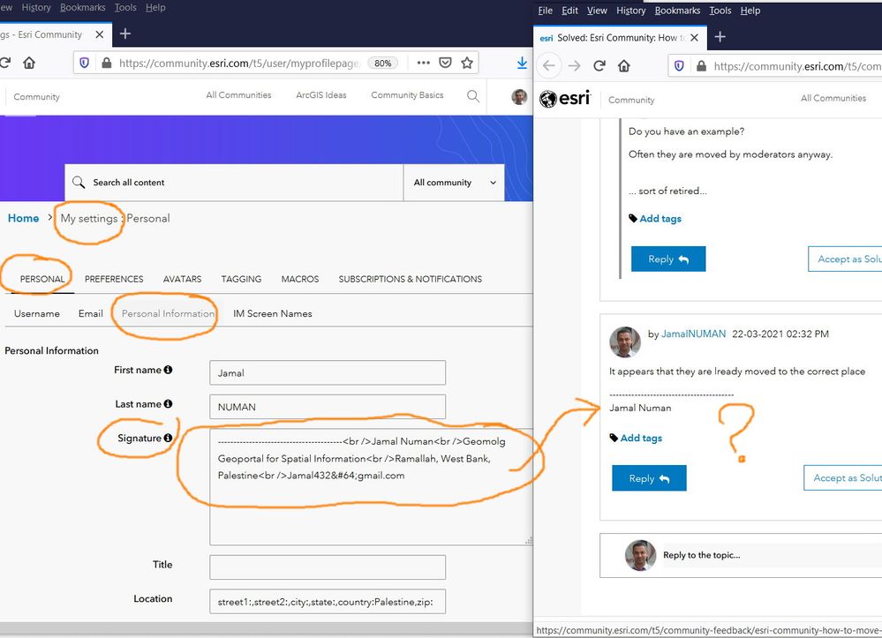Click the back arrow in right browser
Viewport: 882px width, 638px height.
(549, 66)
